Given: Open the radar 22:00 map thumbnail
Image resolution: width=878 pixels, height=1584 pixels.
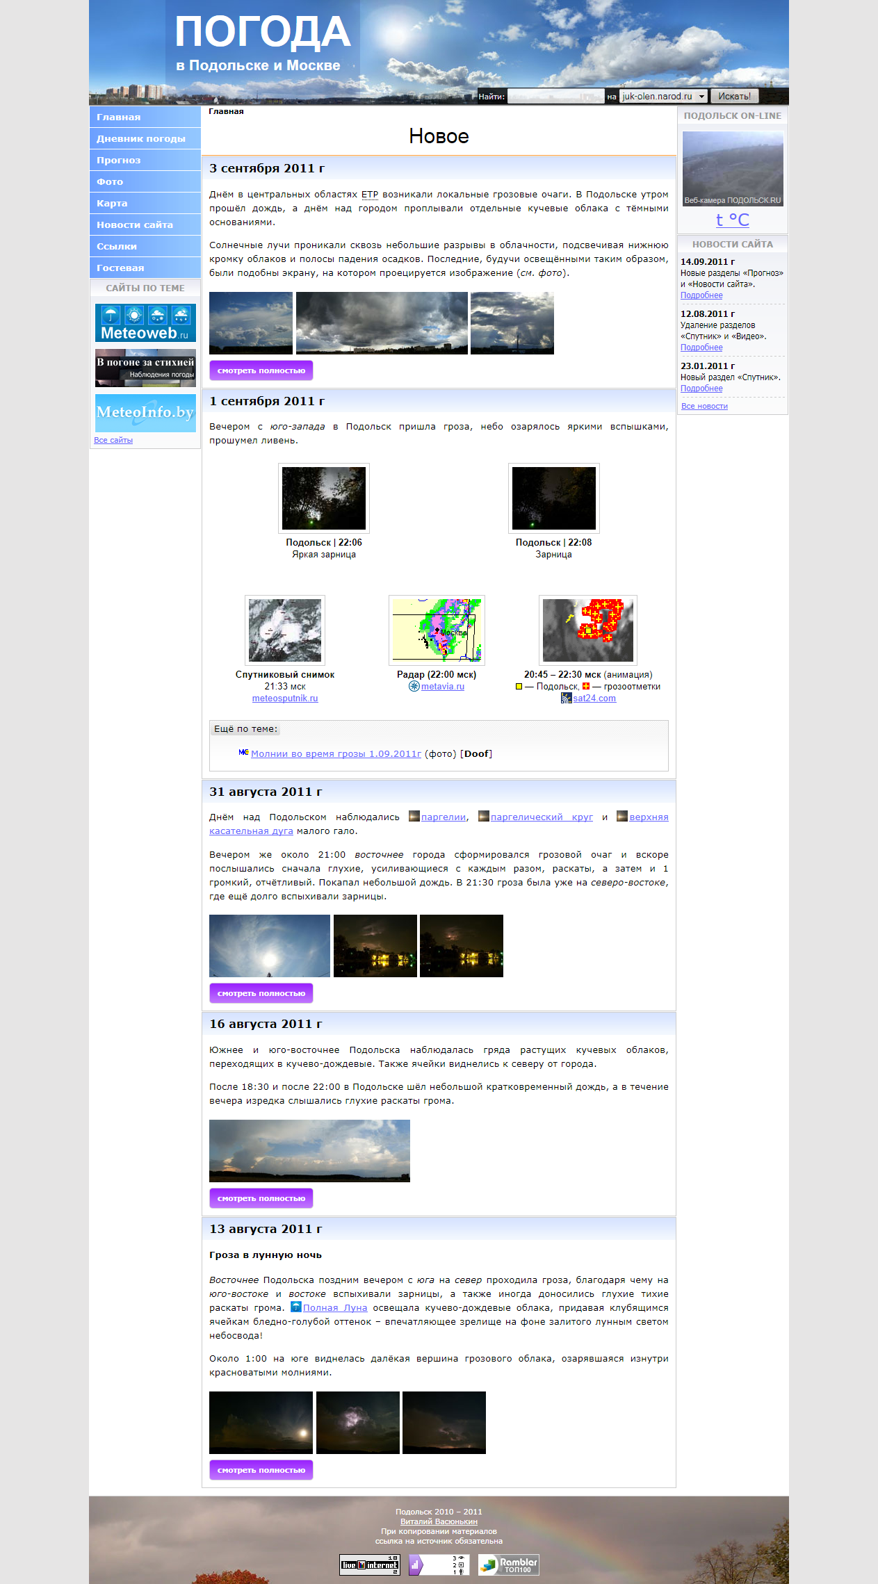Looking at the screenshot, I should 437,630.
